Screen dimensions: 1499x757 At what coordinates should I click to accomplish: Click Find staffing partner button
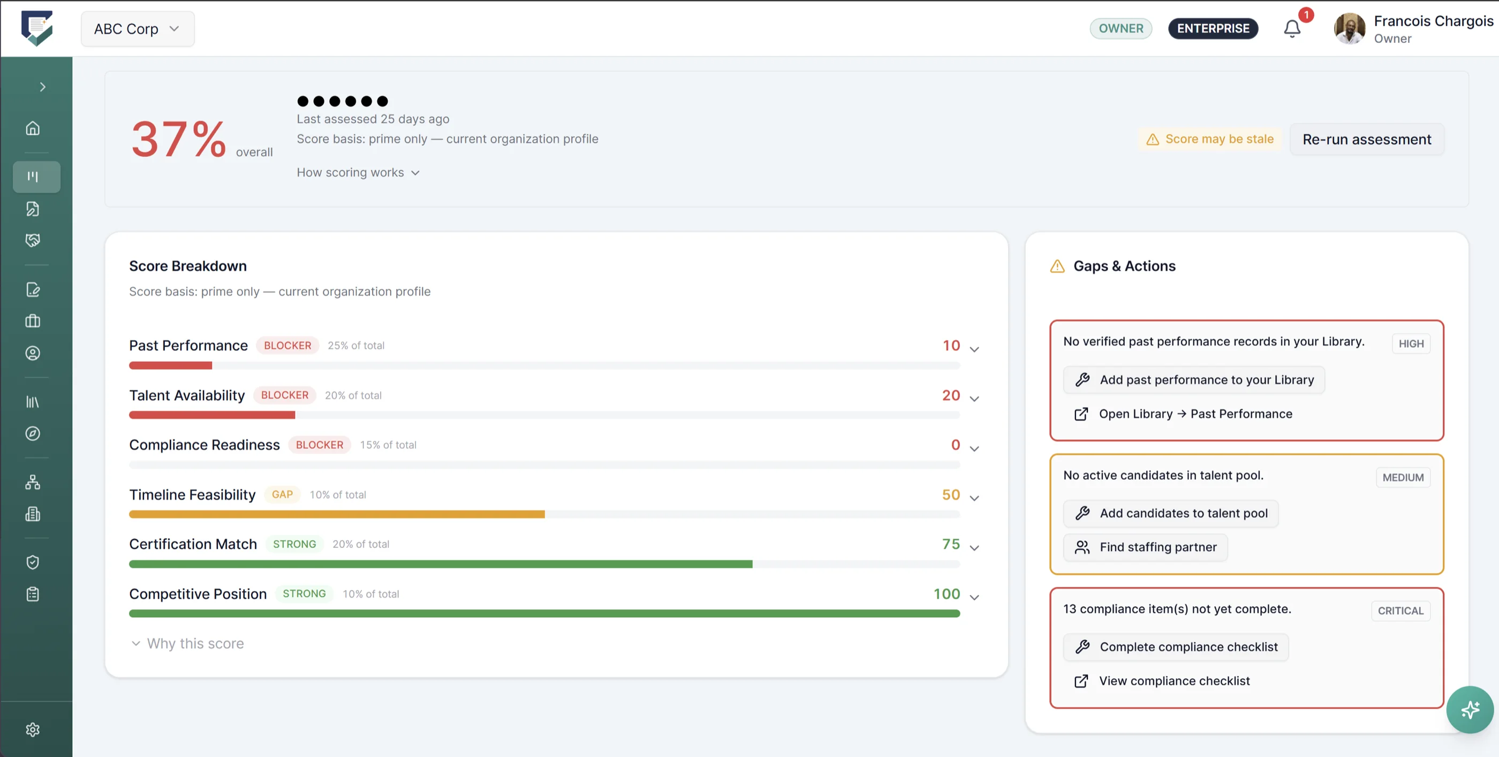point(1145,547)
